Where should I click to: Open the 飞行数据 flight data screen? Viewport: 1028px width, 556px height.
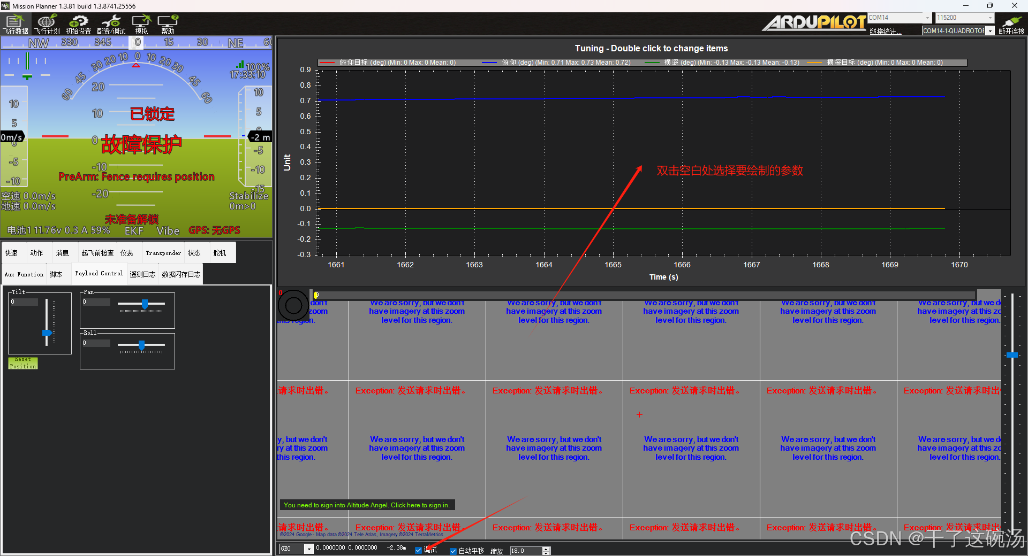coord(16,25)
